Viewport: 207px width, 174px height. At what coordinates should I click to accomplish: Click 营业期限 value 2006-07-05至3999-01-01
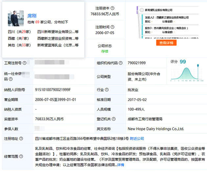tap(55, 99)
